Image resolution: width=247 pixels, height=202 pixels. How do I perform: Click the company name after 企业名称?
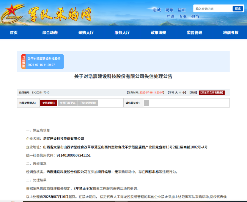pyautogui.click(x=64, y=139)
